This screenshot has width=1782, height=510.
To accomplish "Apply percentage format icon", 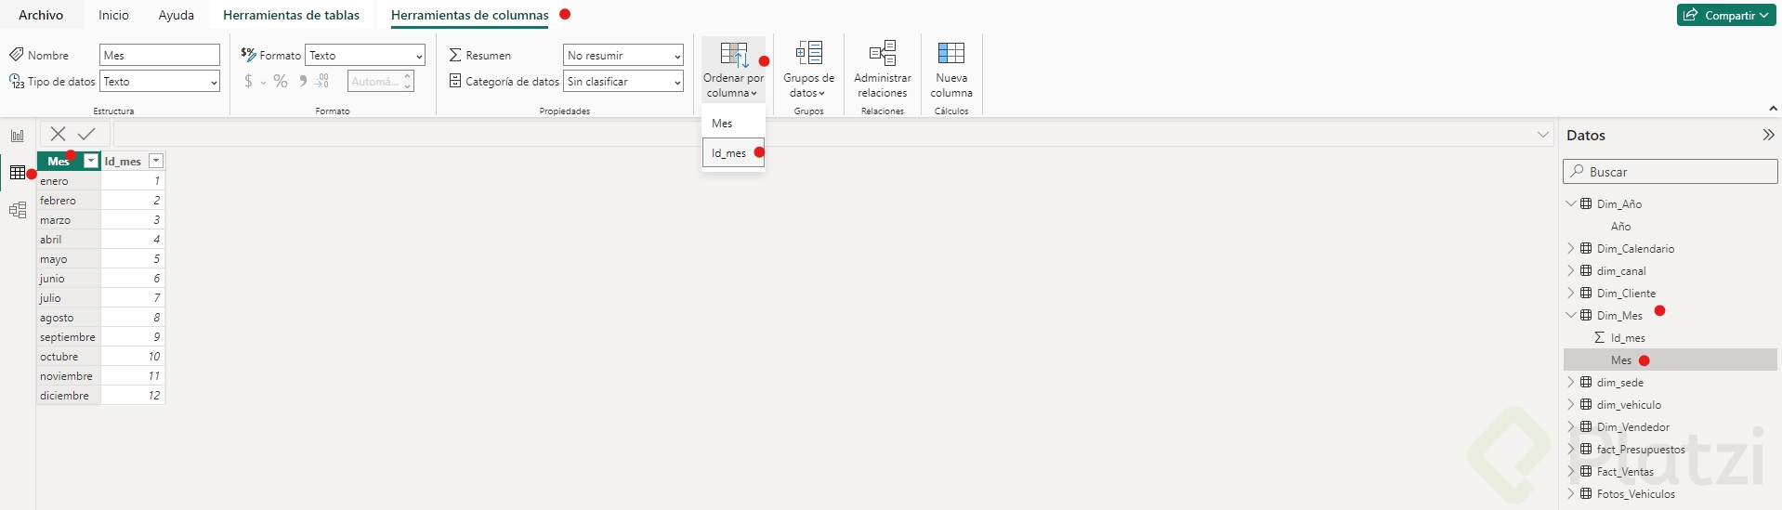I will point(280,82).
